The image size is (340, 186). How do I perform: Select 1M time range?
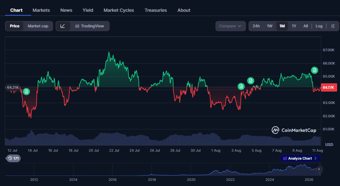(282, 26)
